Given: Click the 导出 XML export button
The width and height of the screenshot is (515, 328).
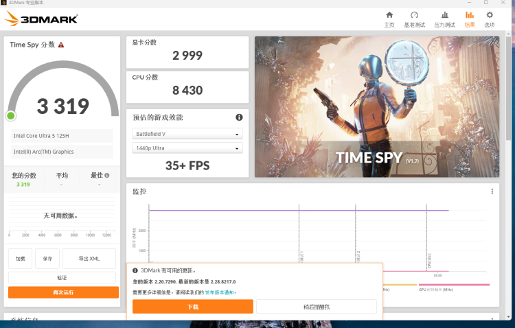Looking at the screenshot, I should (89, 259).
